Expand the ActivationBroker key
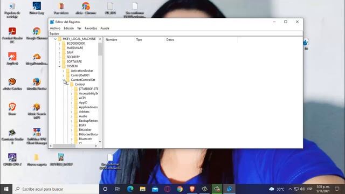Image resolution: width=345 pixels, height=194 pixels. point(64,71)
